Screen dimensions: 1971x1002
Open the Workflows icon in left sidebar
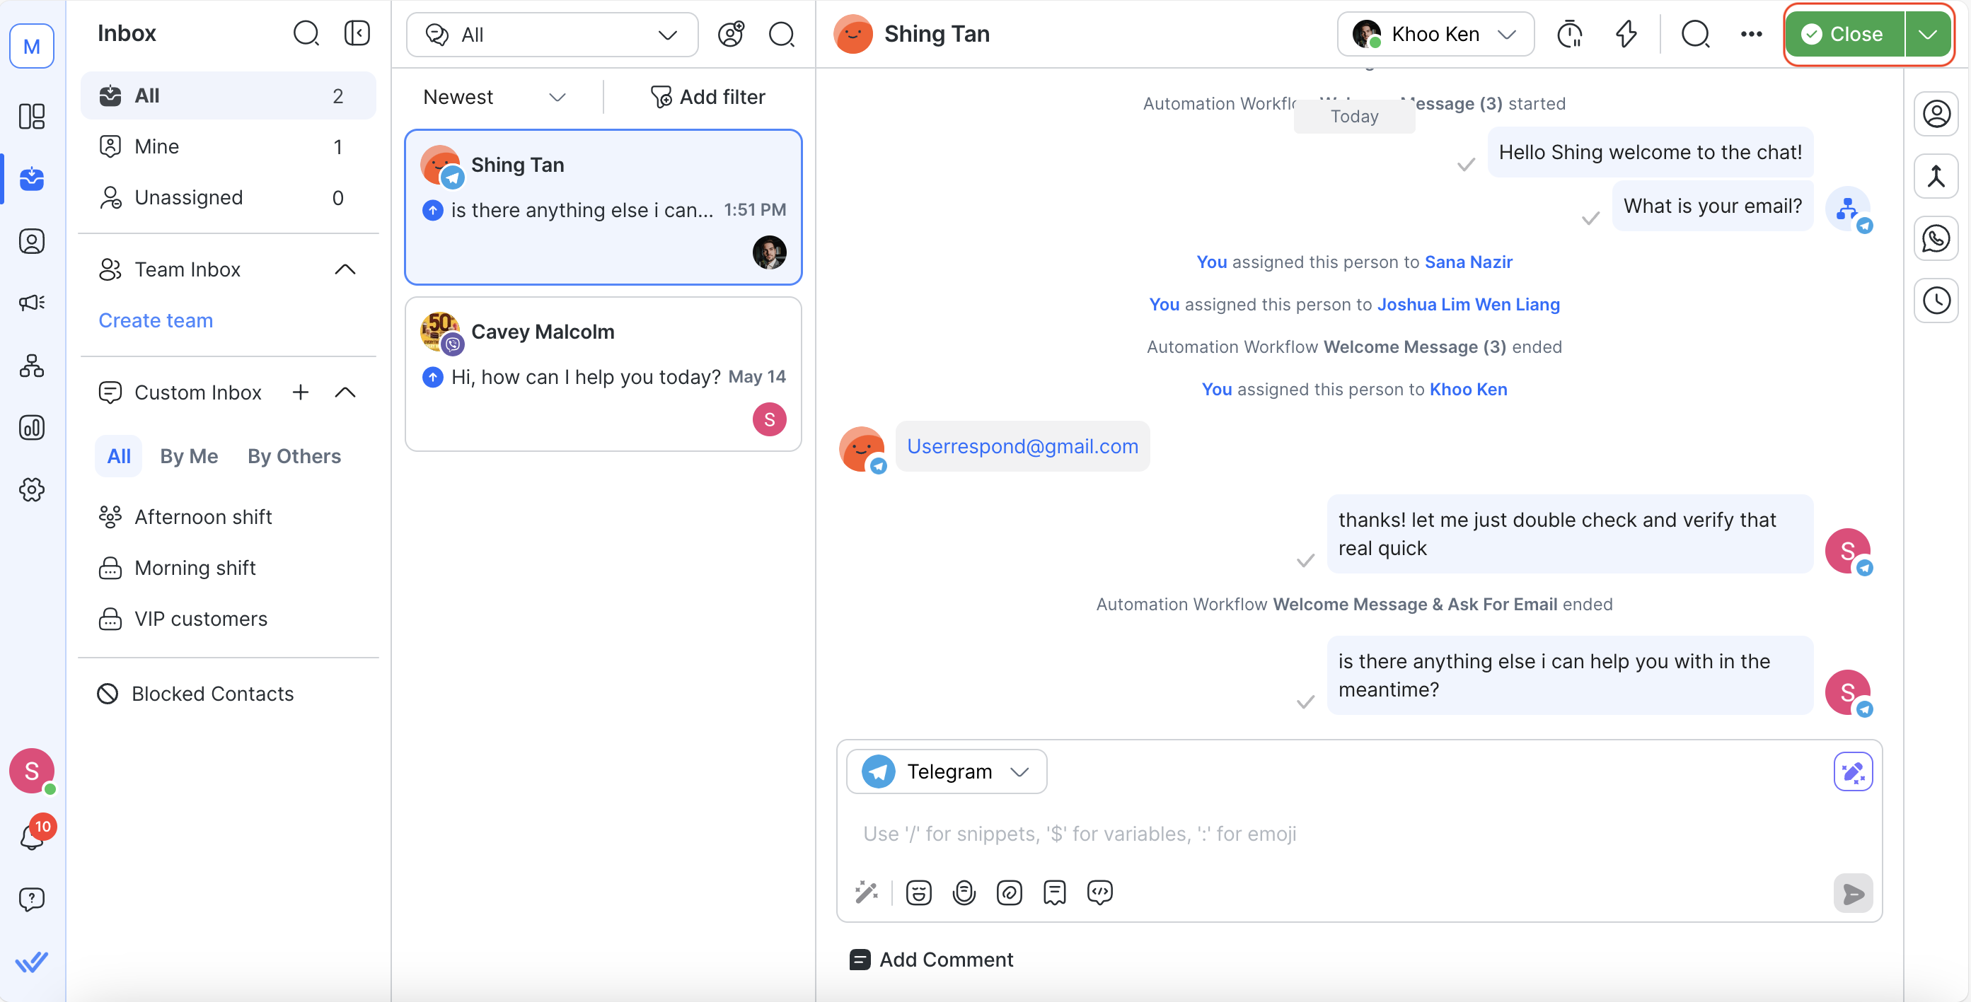pos(31,366)
